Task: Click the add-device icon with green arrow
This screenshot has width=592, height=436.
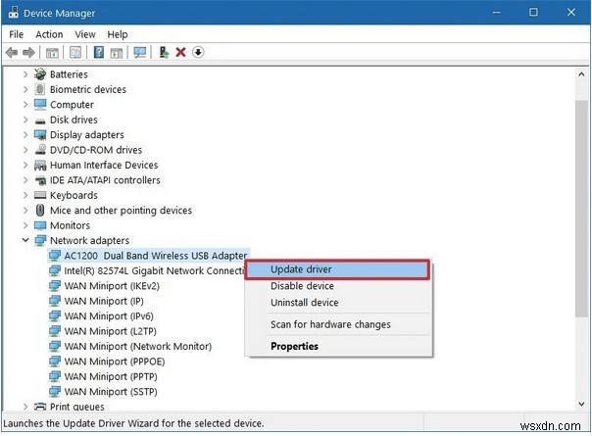Action: 164,53
